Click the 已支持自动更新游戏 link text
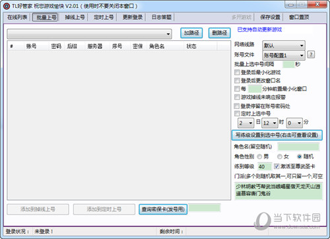 pos(259,30)
